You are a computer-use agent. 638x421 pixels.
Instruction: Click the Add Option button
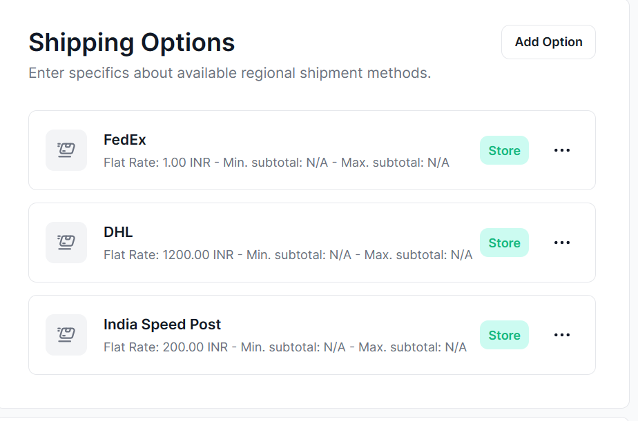(x=548, y=42)
